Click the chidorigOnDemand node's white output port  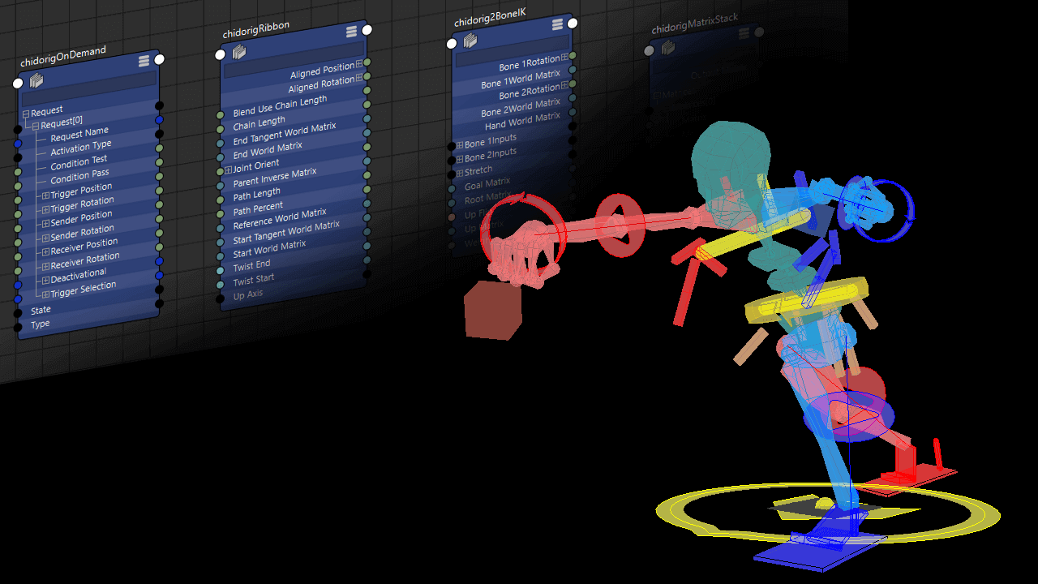click(160, 59)
